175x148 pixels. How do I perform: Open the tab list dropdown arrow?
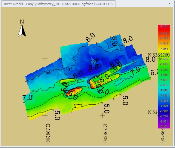coord(169,3)
